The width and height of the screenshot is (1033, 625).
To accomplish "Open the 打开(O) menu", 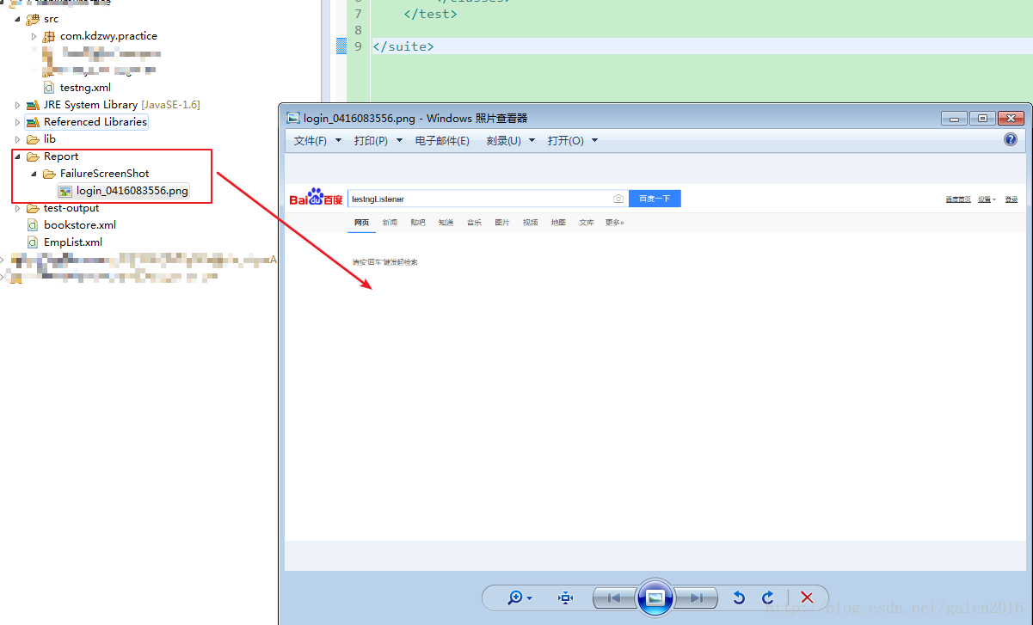I will (x=573, y=141).
